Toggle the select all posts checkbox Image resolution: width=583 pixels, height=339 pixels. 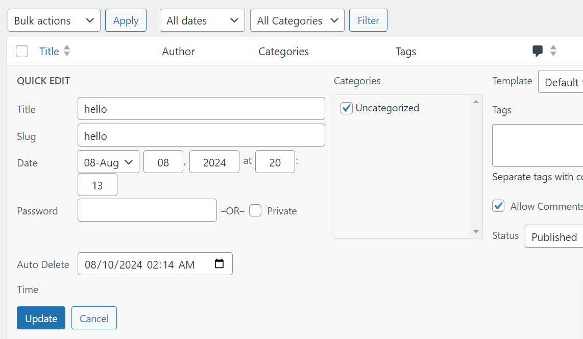pos(22,51)
